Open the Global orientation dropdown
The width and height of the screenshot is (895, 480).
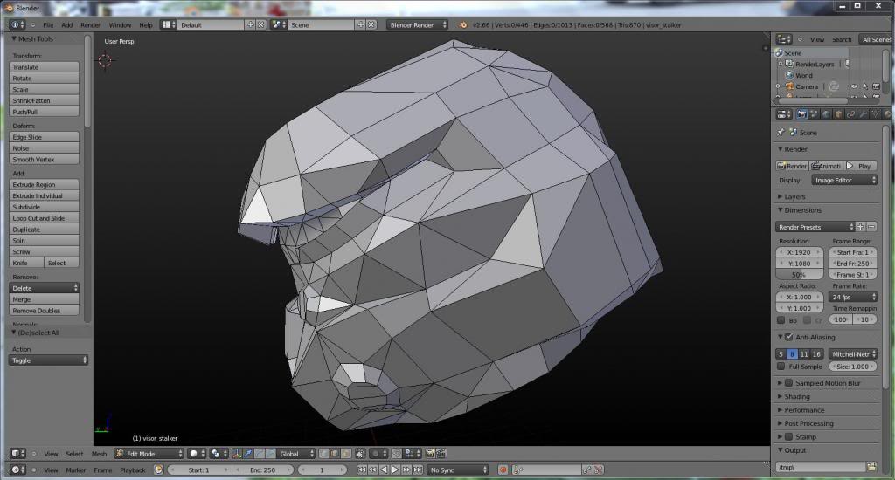(296, 454)
